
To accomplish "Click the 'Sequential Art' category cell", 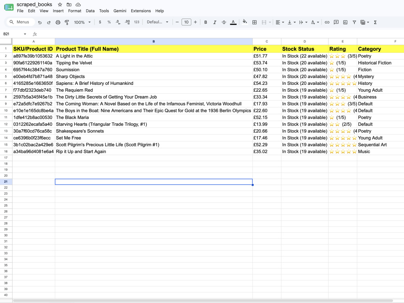I will point(380,145).
